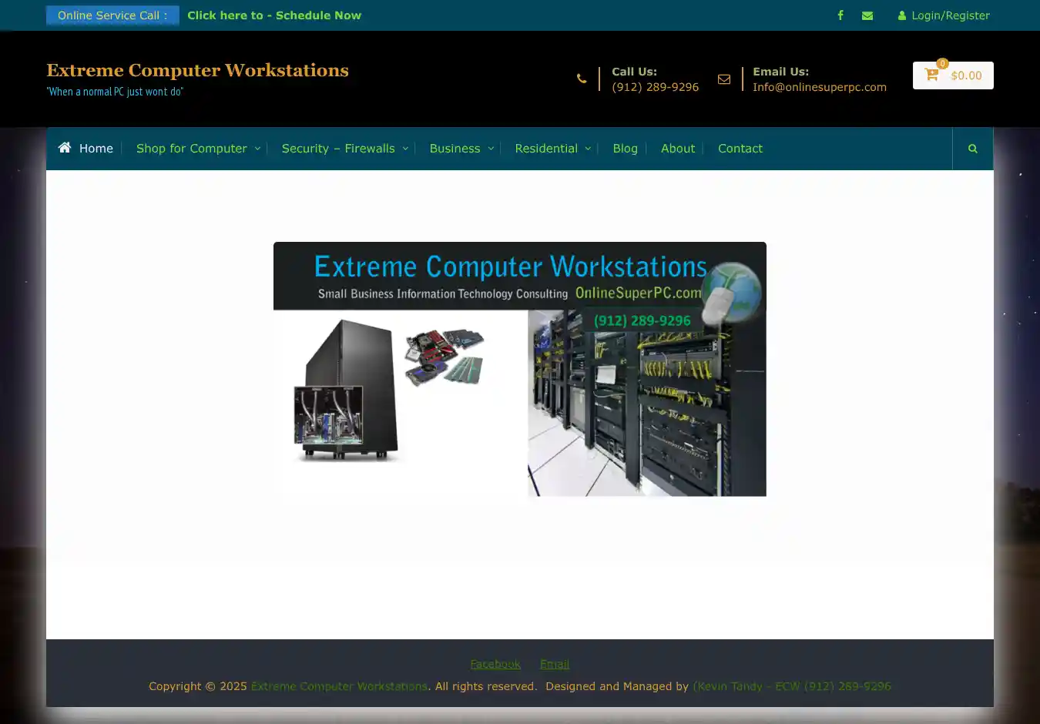Screen dimensions: 1040x724
Task: Go to the Blog page
Action: [625, 149]
